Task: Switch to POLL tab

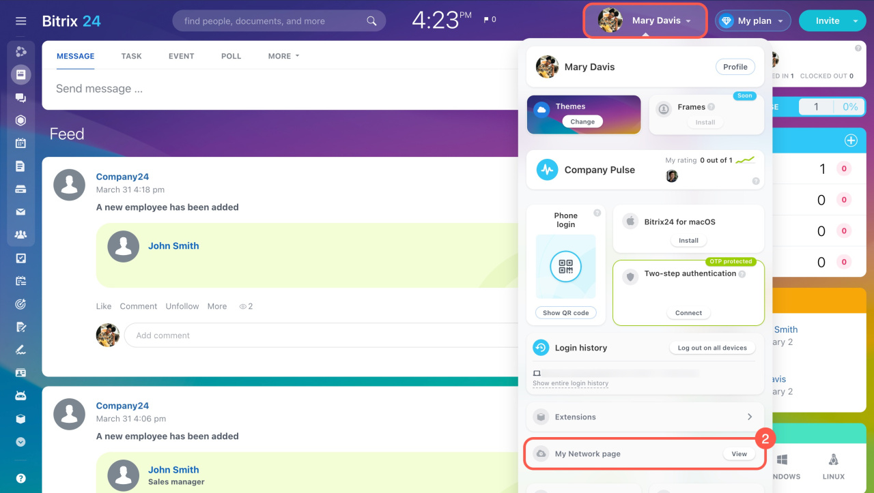Action: point(231,56)
